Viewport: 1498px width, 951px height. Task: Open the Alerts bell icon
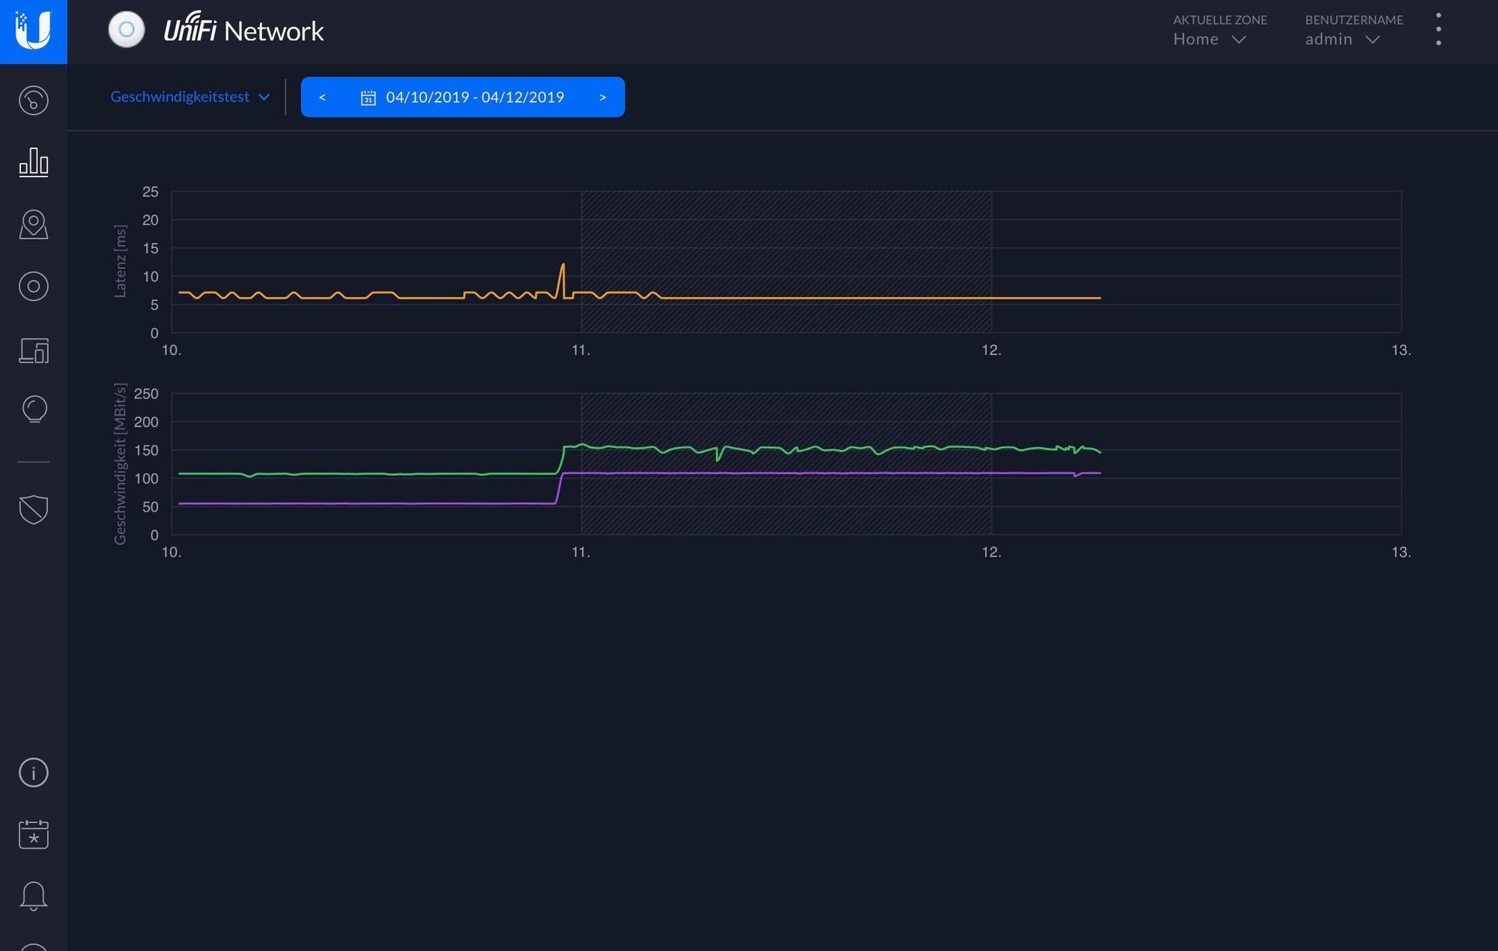33,896
